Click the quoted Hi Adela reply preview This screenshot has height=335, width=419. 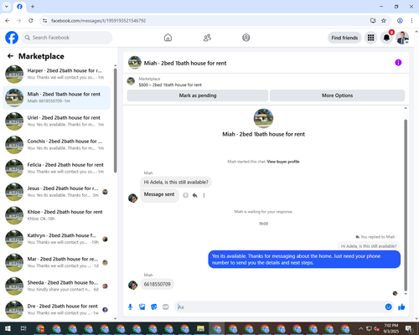pyautogui.click(x=369, y=246)
